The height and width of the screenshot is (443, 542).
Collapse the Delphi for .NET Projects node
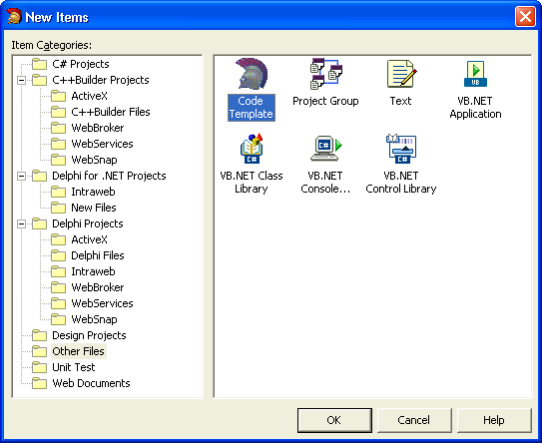tap(21, 176)
